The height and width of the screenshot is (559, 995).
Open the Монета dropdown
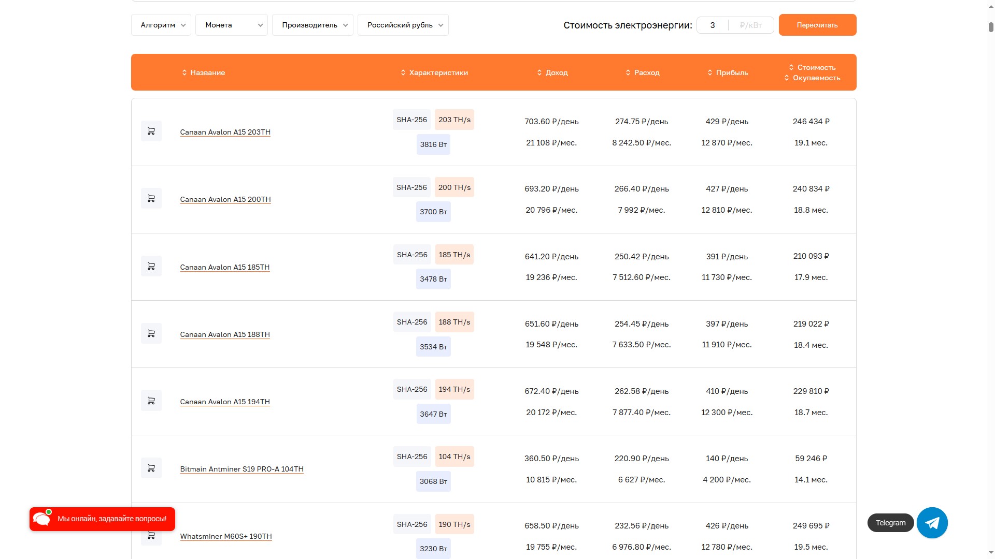(231, 25)
